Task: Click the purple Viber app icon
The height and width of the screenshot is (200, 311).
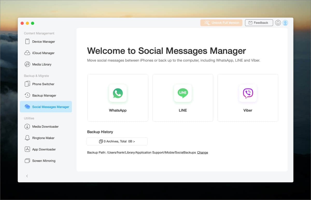Action: pyautogui.click(x=248, y=93)
